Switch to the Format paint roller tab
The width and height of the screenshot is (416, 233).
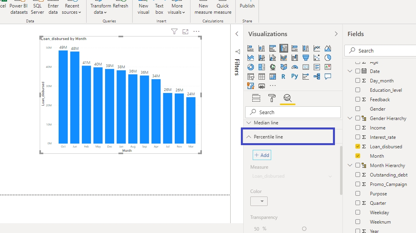(272, 98)
